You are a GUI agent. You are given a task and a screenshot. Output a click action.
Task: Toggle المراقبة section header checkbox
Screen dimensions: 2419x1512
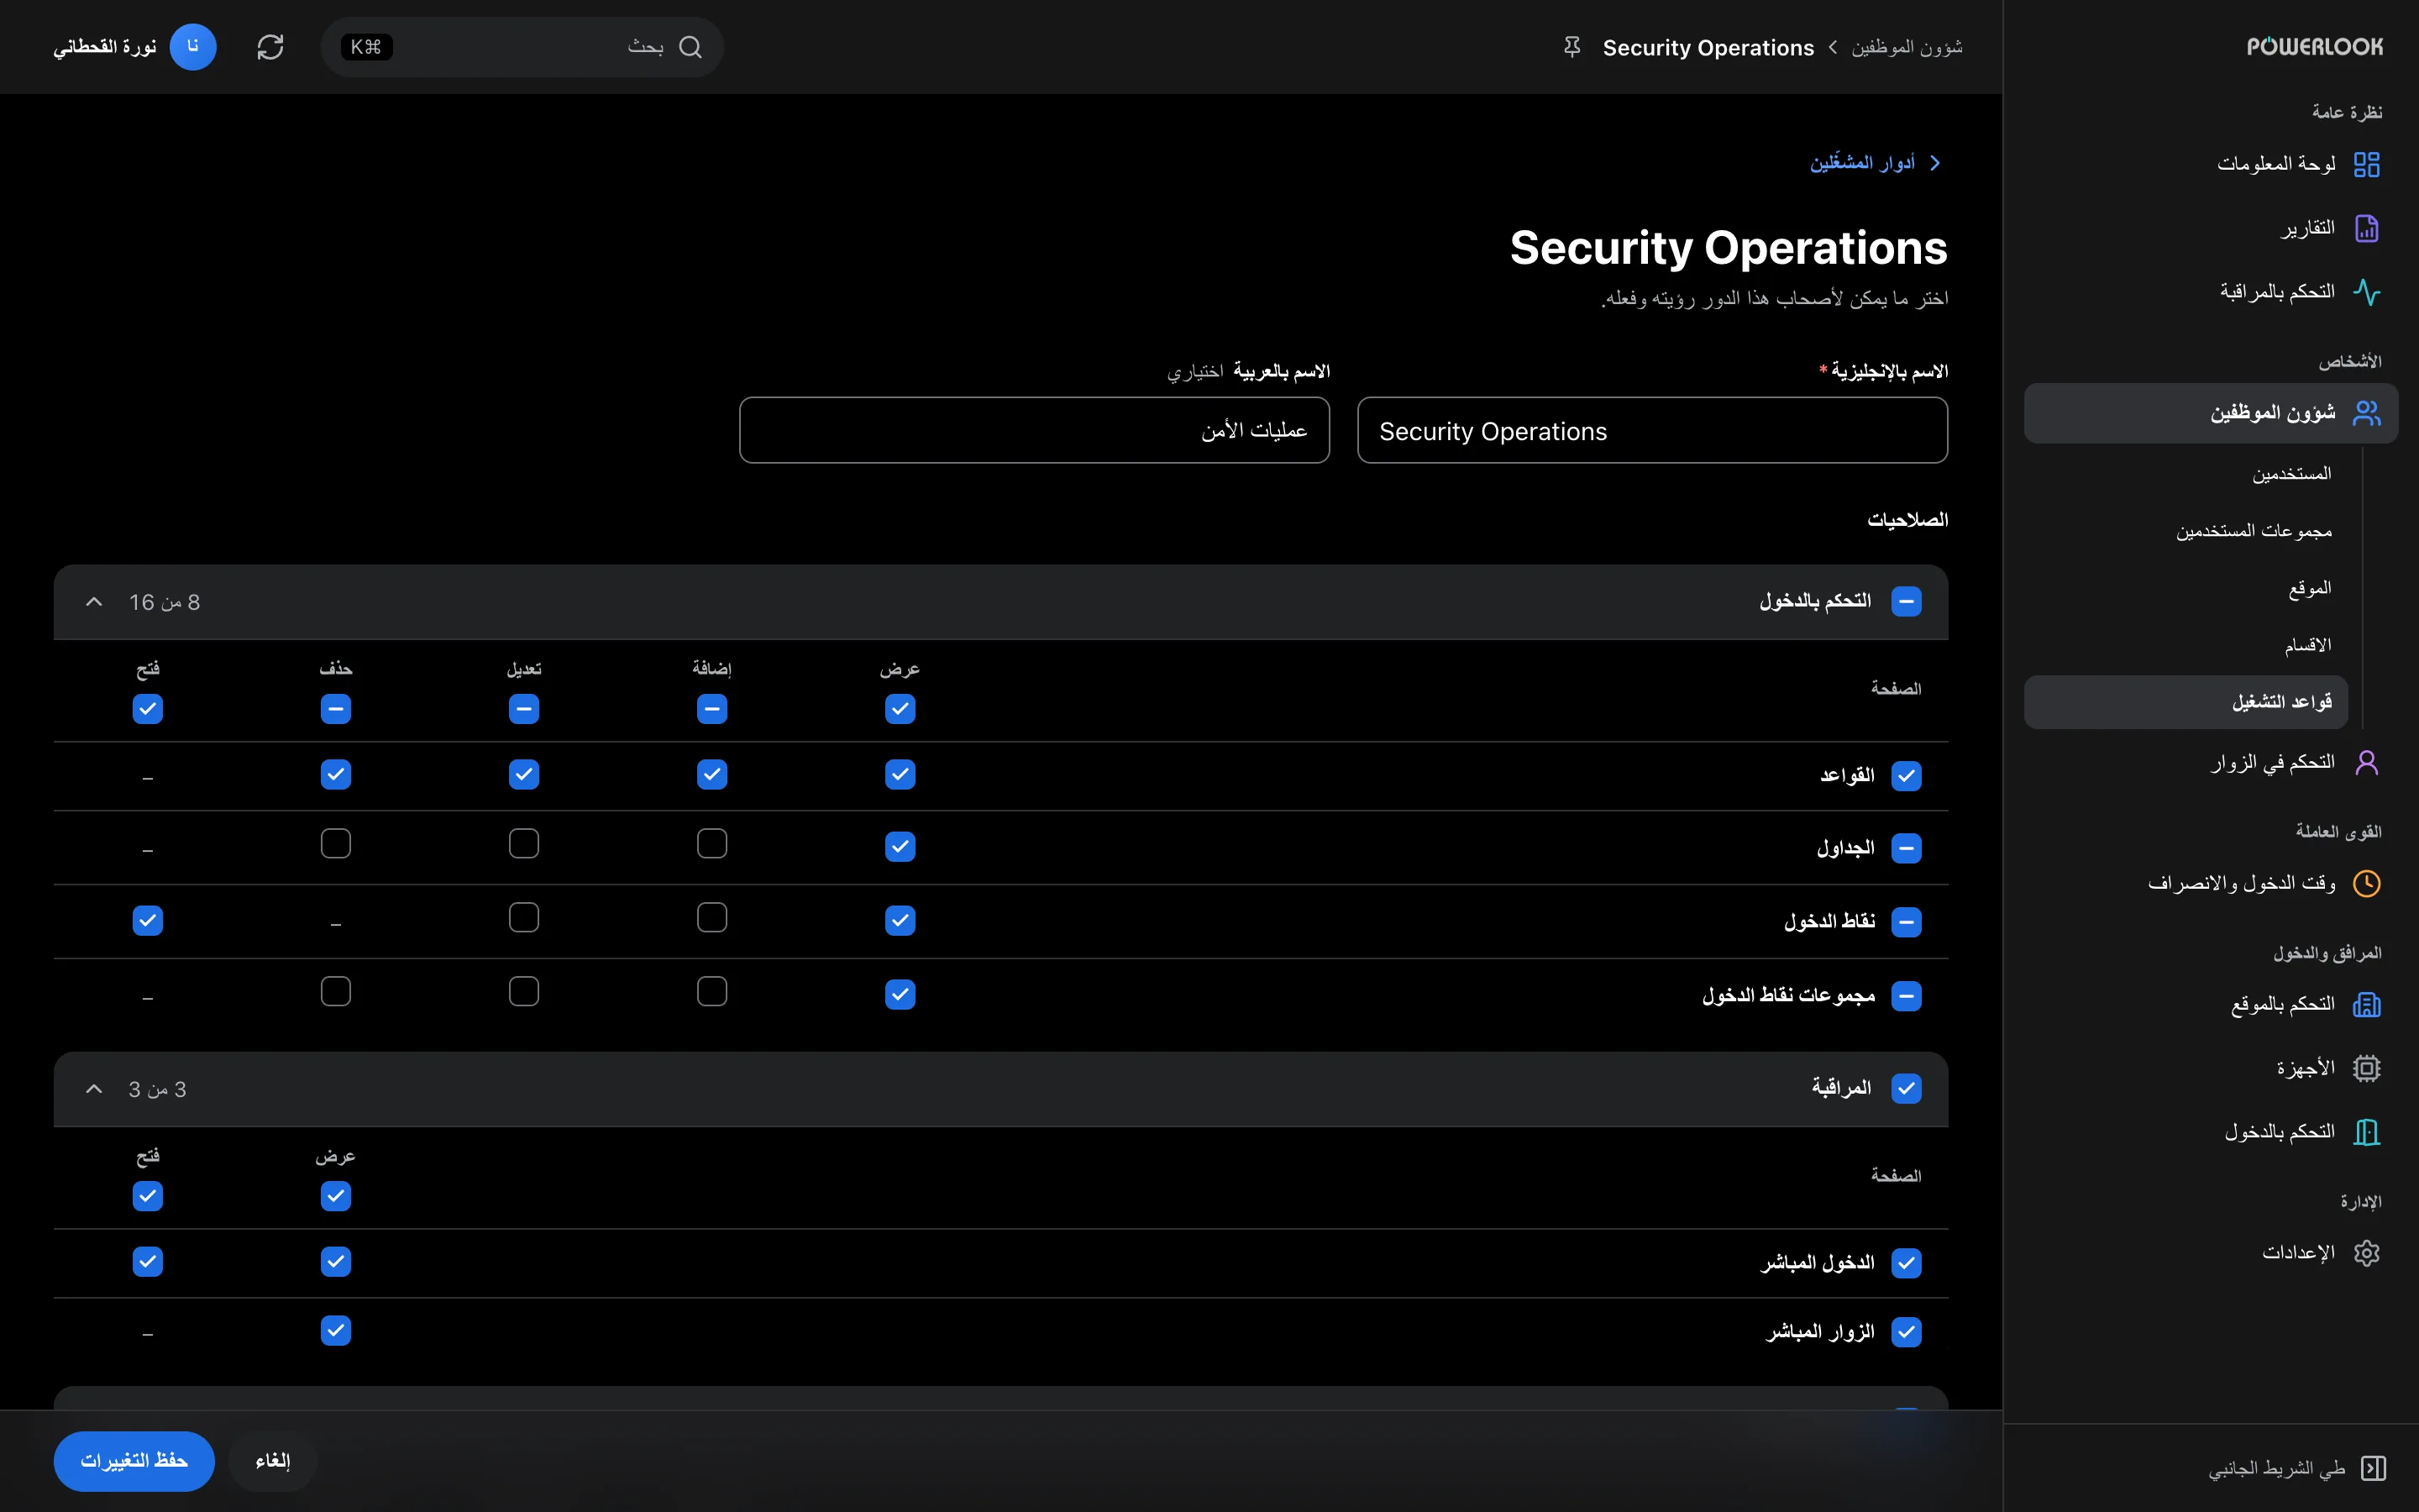point(1906,1088)
